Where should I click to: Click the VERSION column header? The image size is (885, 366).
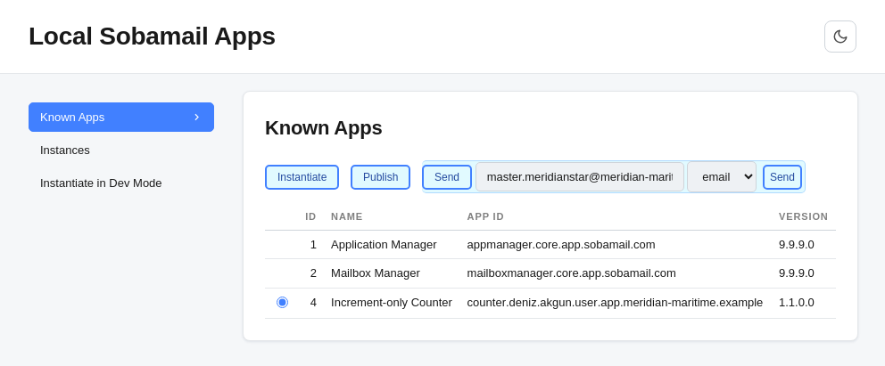(803, 216)
